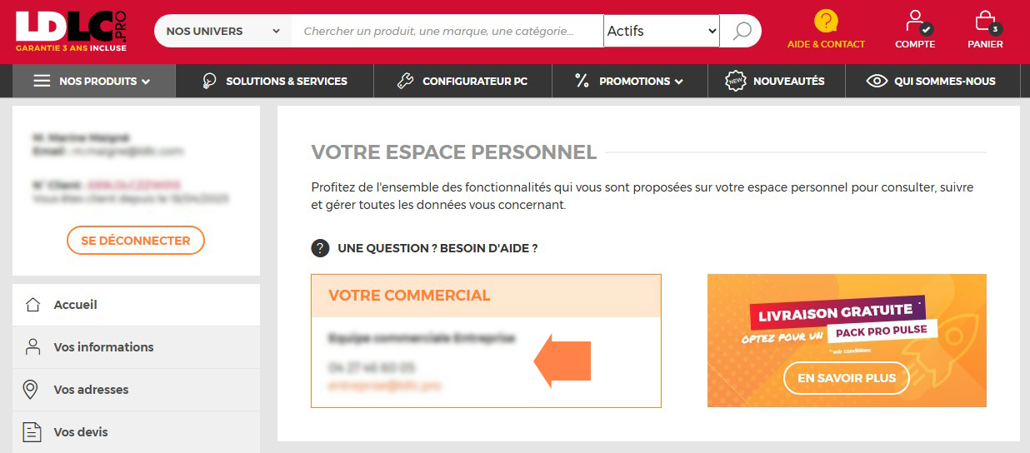Screen dimensions: 1030x453
Task: Open Vos devis in sidebar
Action: point(81,432)
